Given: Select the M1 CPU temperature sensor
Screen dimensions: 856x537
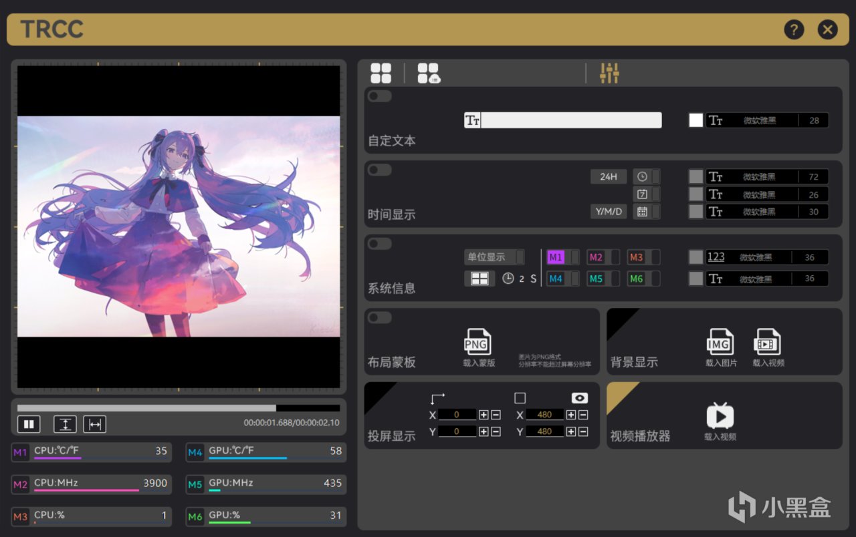Looking at the screenshot, I should pos(91,452).
